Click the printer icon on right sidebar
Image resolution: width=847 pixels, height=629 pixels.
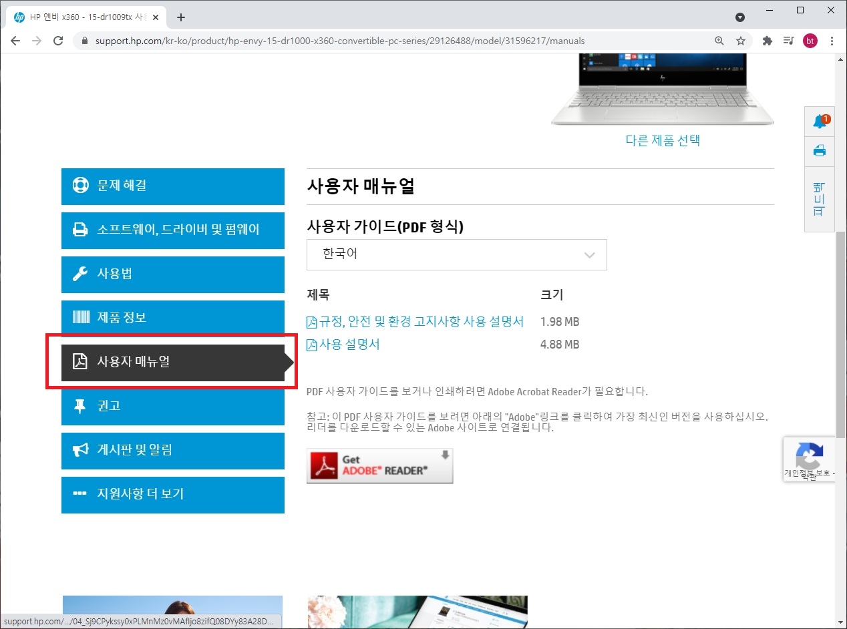coord(820,151)
